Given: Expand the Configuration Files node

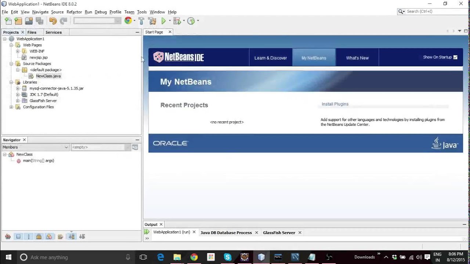Looking at the screenshot, I should [11, 107].
